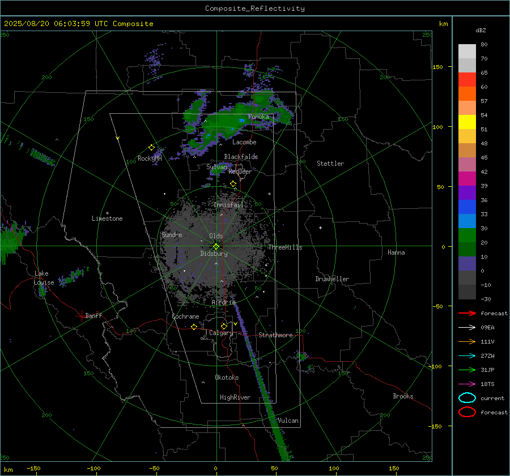Click the red forecast arrow in legend
The width and height of the screenshot is (510, 476).
467,313
